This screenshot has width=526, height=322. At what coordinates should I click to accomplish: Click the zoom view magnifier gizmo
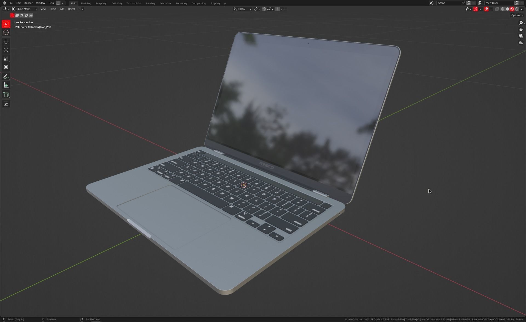(x=521, y=23)
